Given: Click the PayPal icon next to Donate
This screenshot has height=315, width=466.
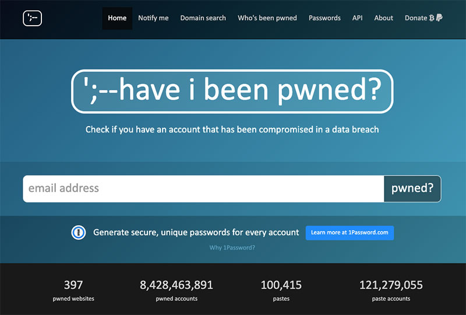Looking at the screenshot, I should click(439, 18).
